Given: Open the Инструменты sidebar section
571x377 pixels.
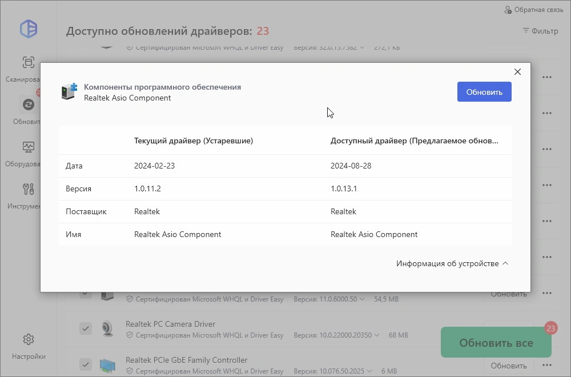Looking at the screenshot, I should pos(25,196).
